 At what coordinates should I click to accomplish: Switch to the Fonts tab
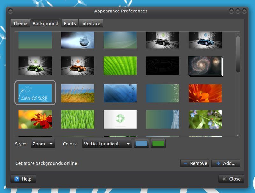coord(69,23)
